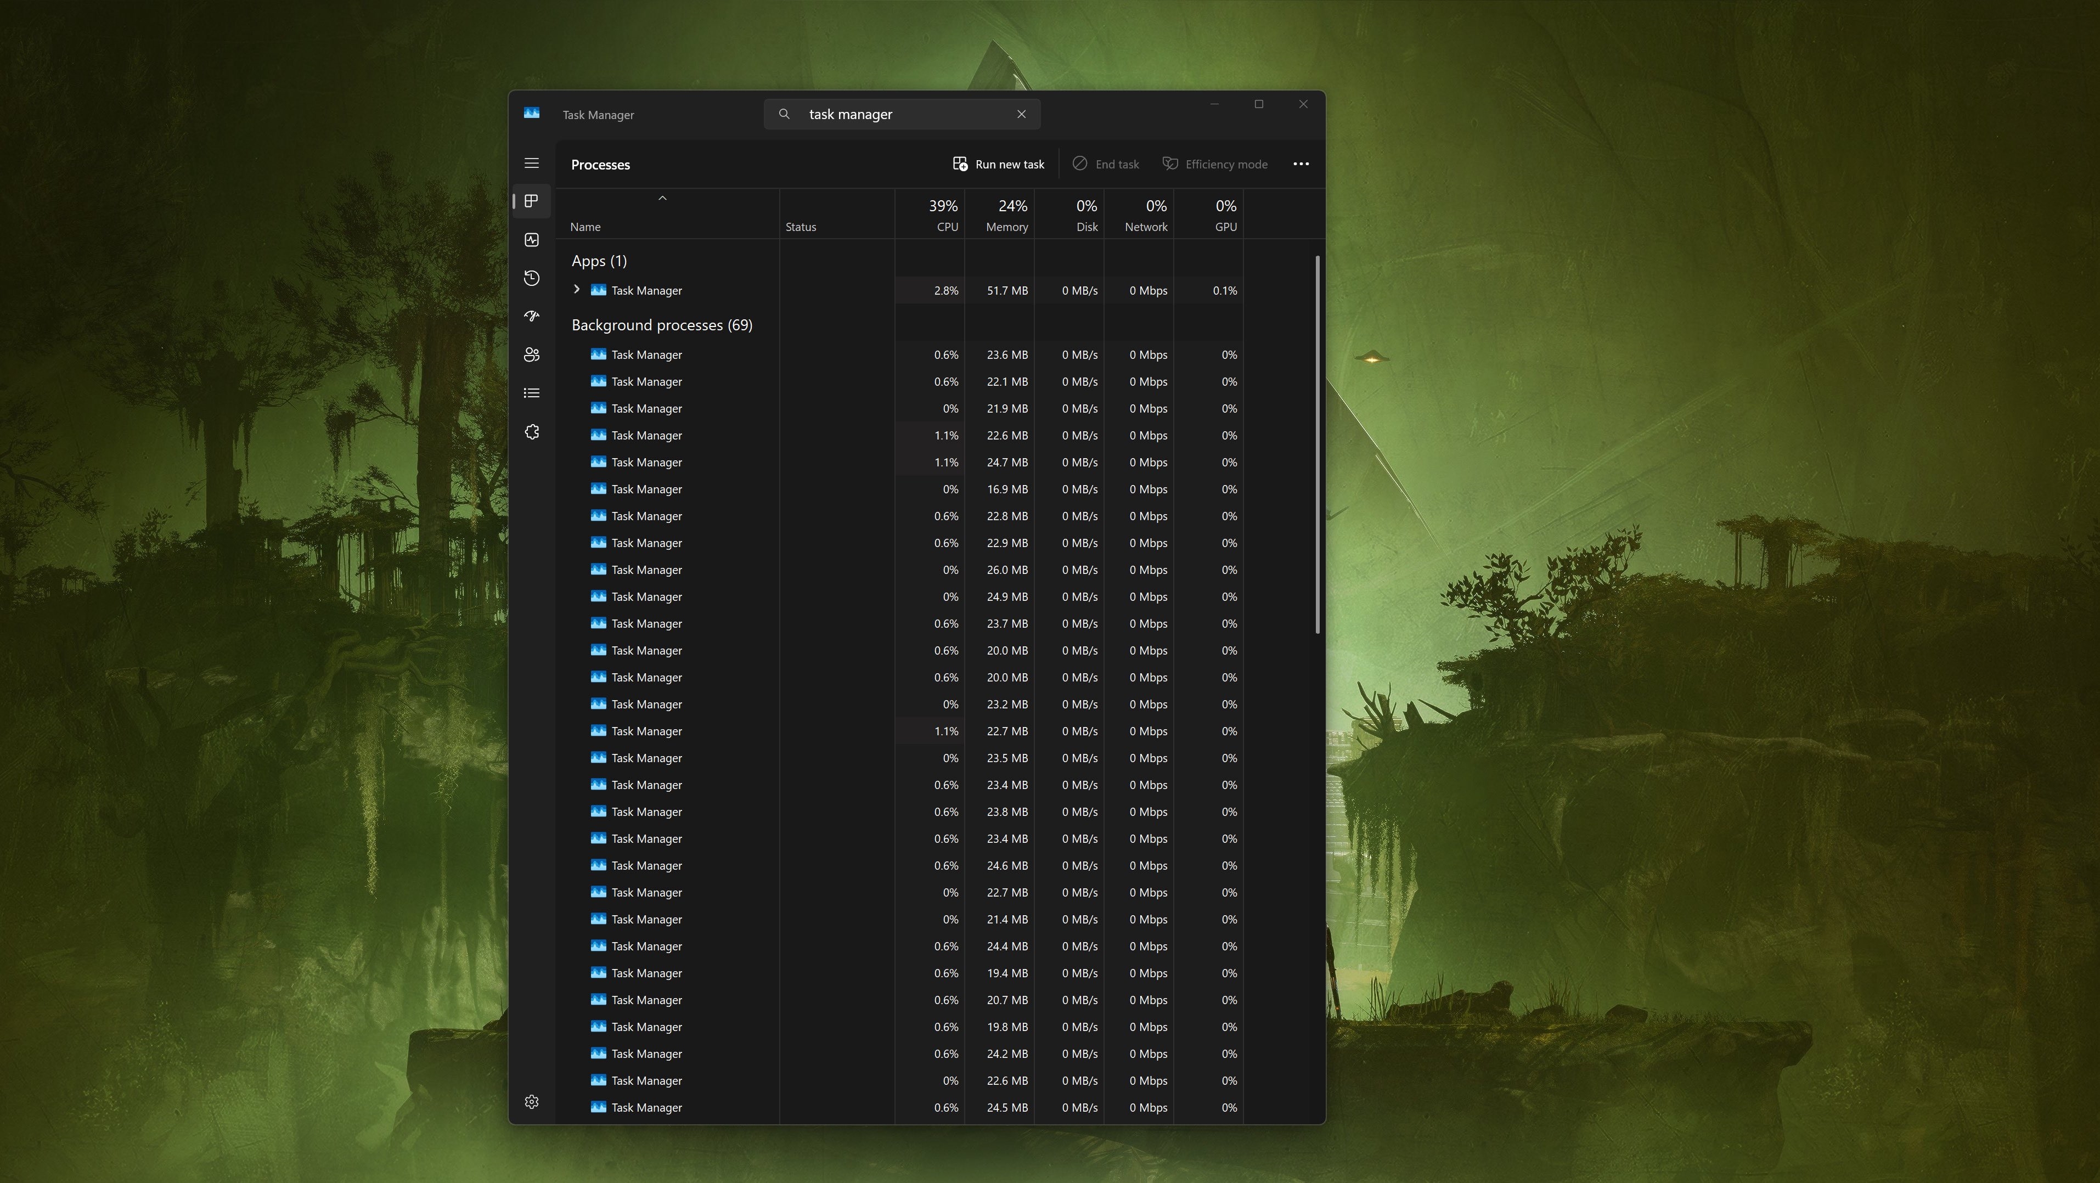View Startup apps in the sidebar
Viewport: 2100px width, 1183px height.
(x=532, y=317)
